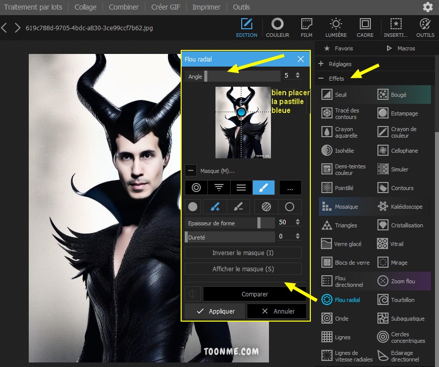
Task: Choose the Tourbillon effect
Action: pos(403,300)
